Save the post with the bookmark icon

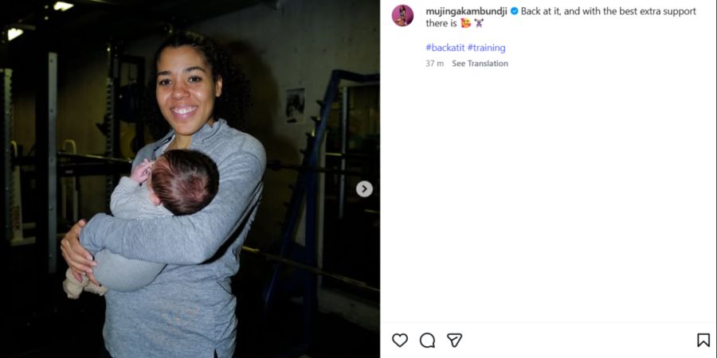[703, 340]
